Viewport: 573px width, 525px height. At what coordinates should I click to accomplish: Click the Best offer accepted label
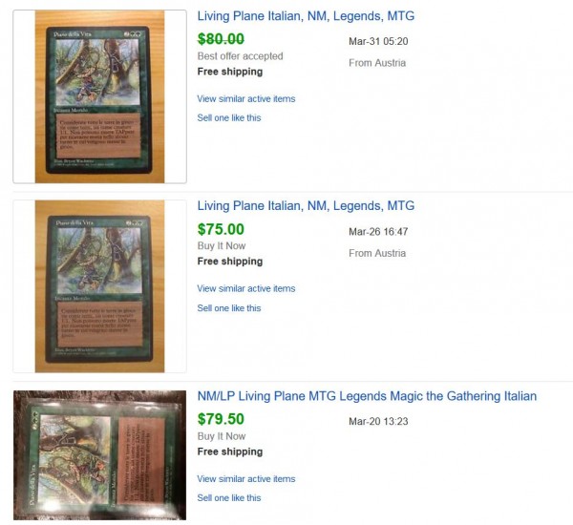pyautogui.click(x=240, y=56)
